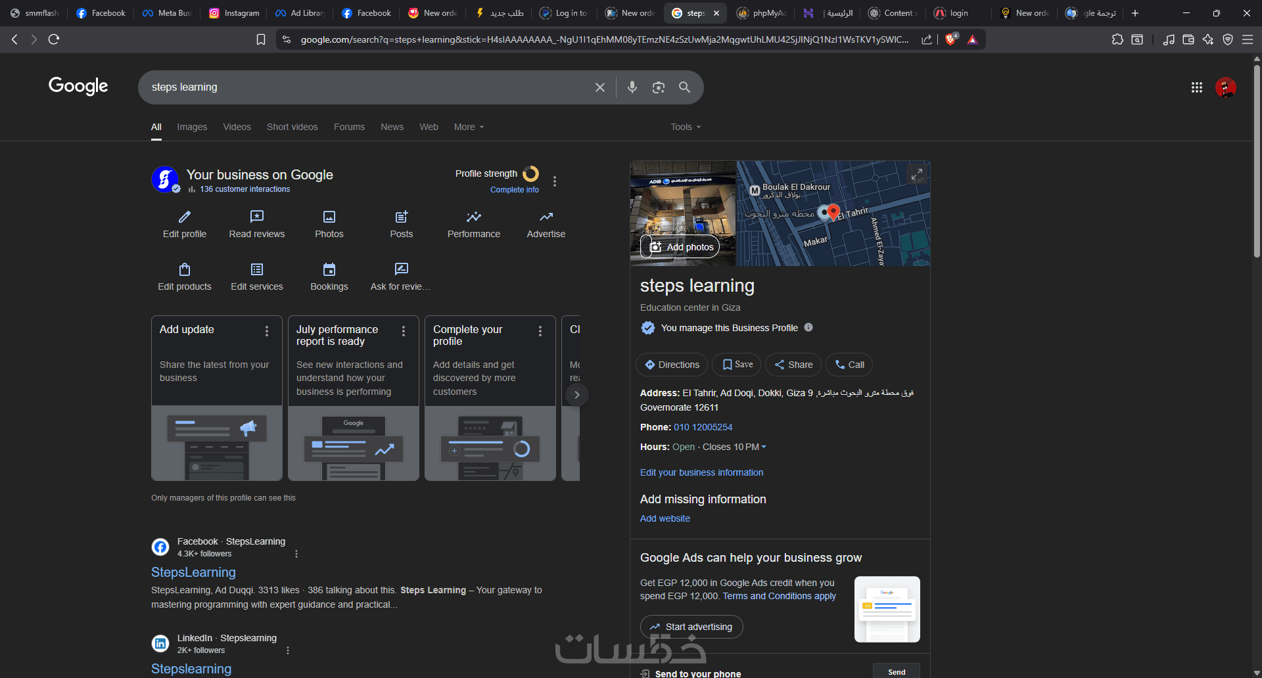The height and width of the screenshot is (678, 1262).
Task: Open Edit your business information link
Action: 701,472
